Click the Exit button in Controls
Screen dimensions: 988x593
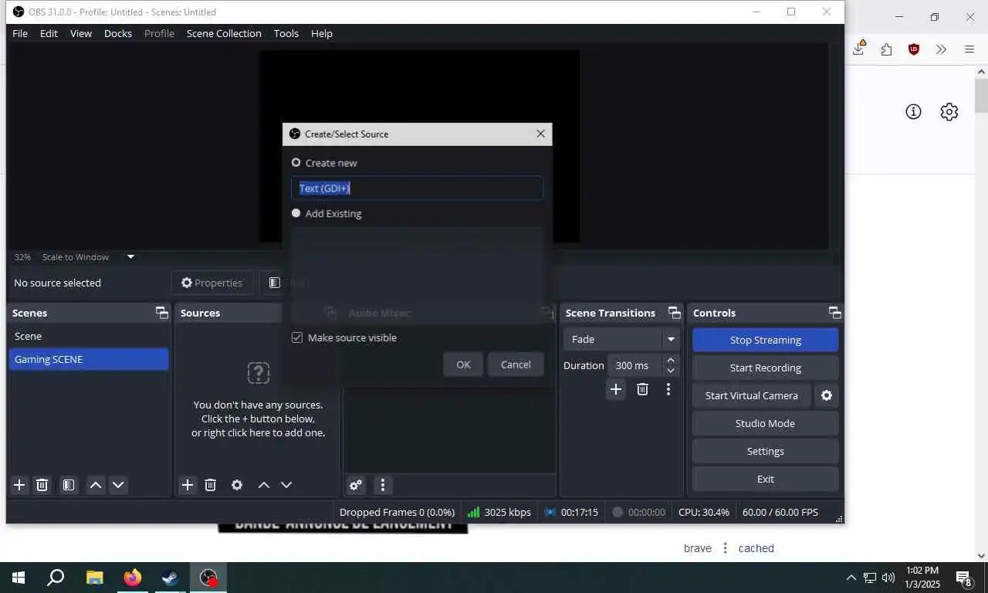[766, 479]
